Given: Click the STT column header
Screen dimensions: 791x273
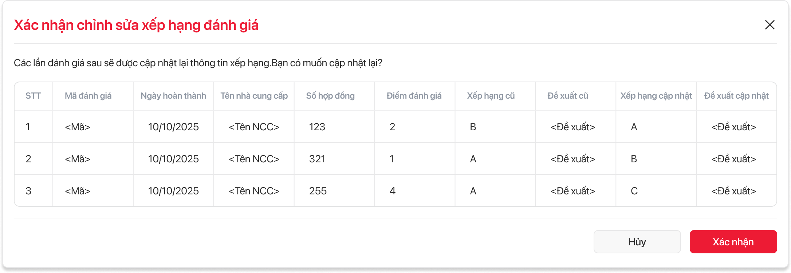Looking at the screenshot, I should pyautogui.click(x=33, y=96).
